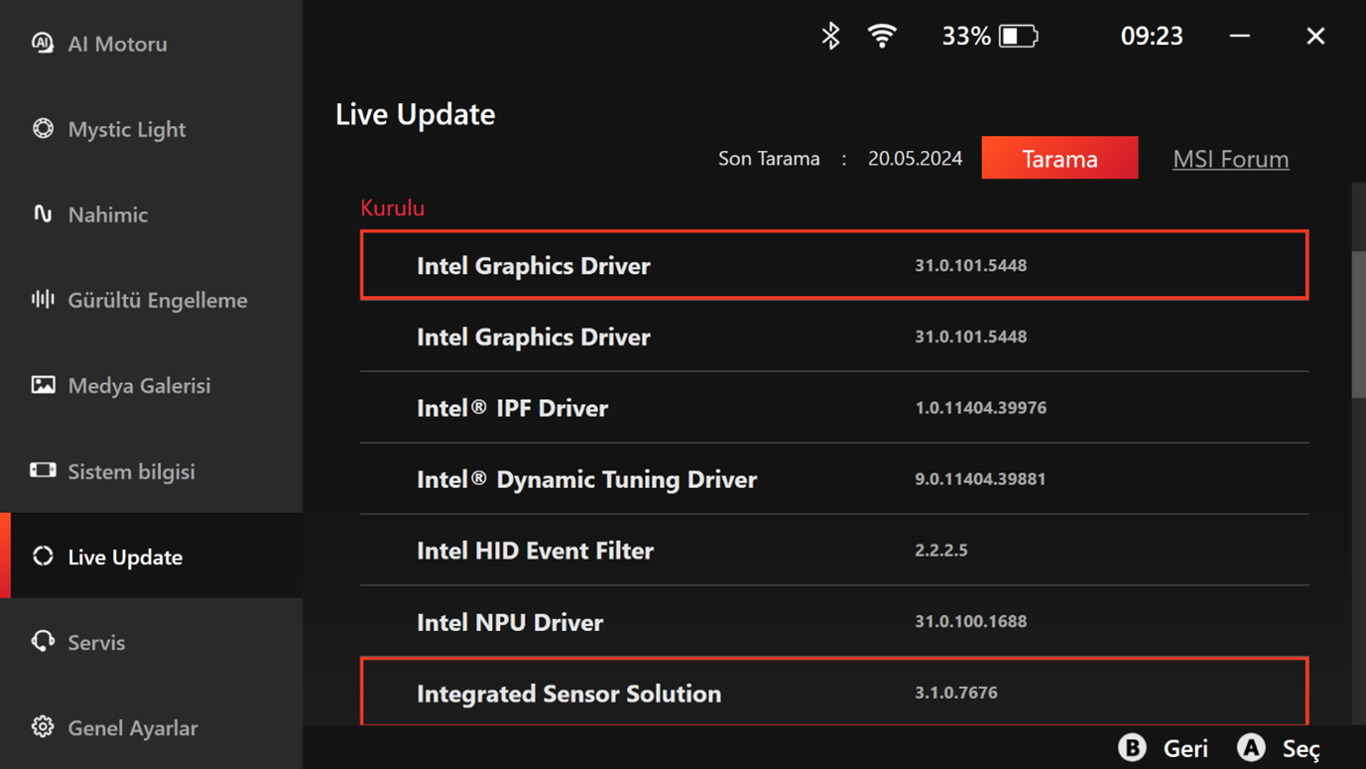Switch to the Live Update menu item
The image size is (1366, 769).
tap(125, 557)
